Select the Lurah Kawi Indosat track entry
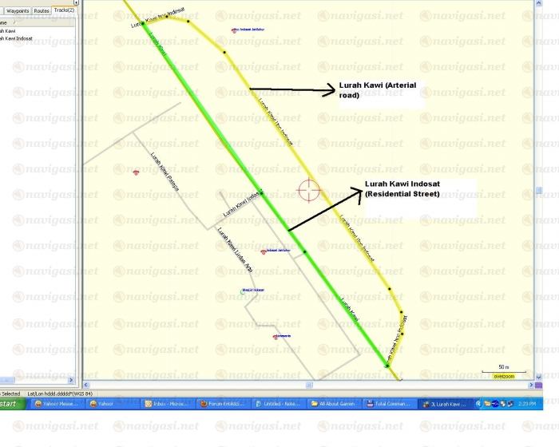Screen dimensions: 559x447 19,38
